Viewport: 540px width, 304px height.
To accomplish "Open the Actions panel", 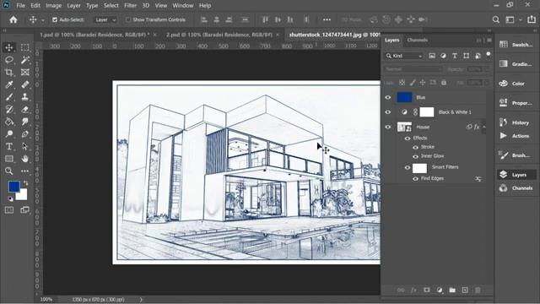I will 516,136.
